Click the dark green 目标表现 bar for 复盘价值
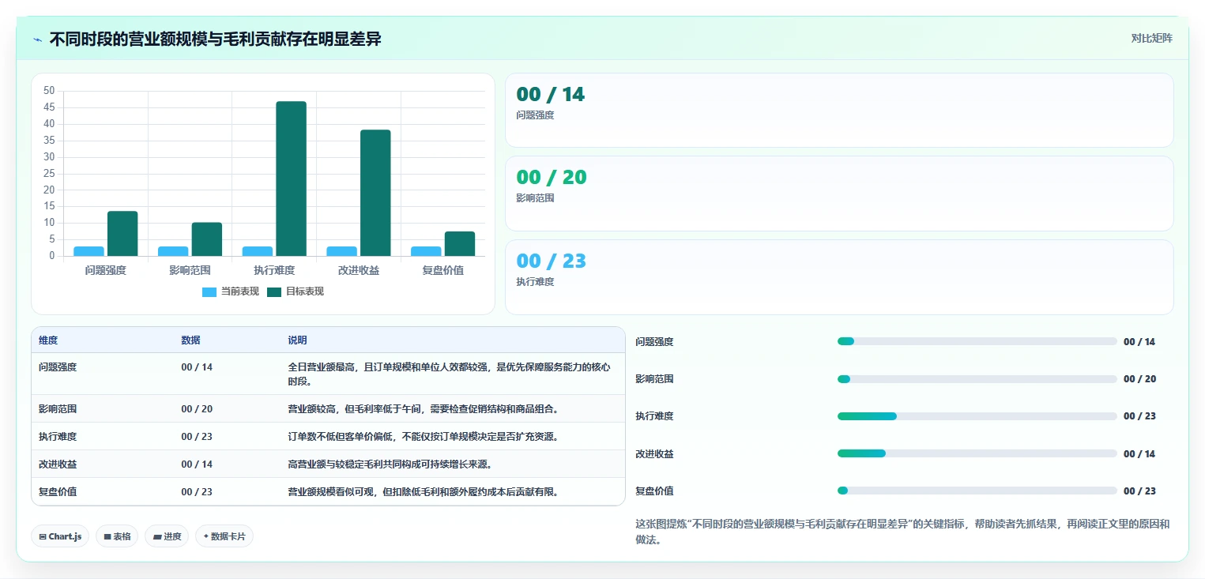This screenshot has height=579, width=1205. point(460,244)
